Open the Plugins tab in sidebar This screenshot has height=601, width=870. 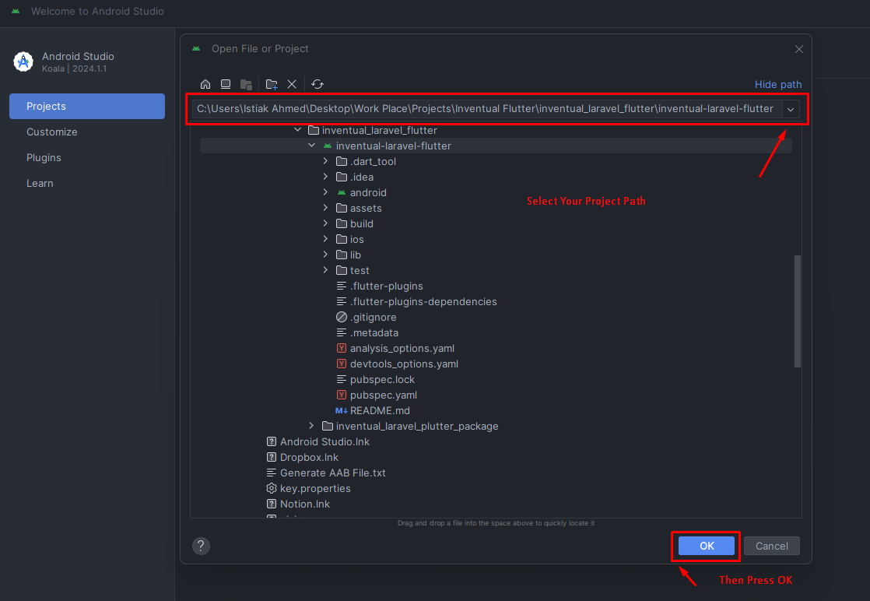point(44,157)
